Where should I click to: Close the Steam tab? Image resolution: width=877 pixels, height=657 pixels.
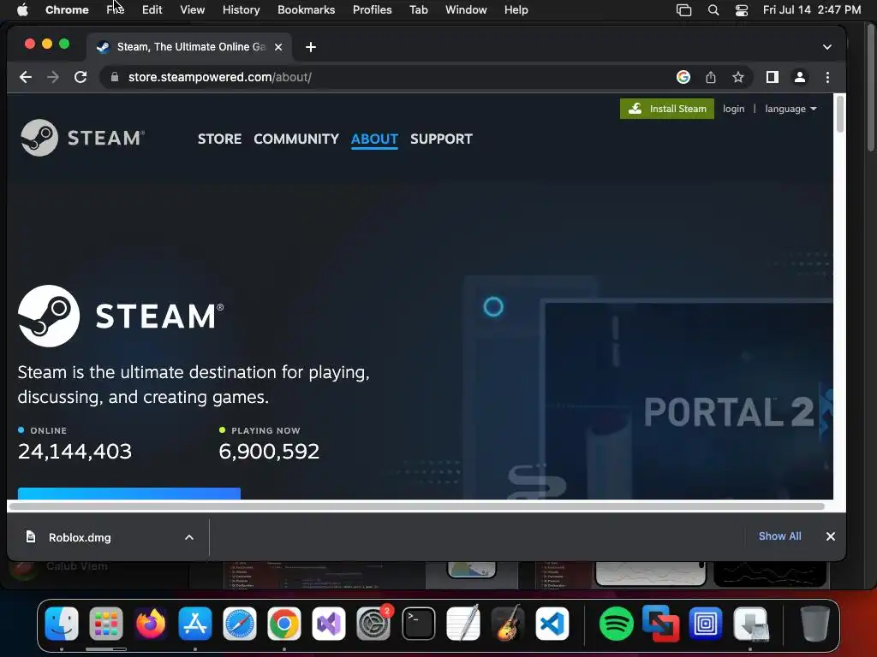[278, 47]
